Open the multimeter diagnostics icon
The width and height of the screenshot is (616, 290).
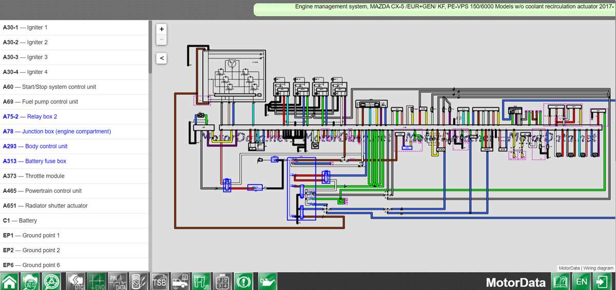pos(138,281)
